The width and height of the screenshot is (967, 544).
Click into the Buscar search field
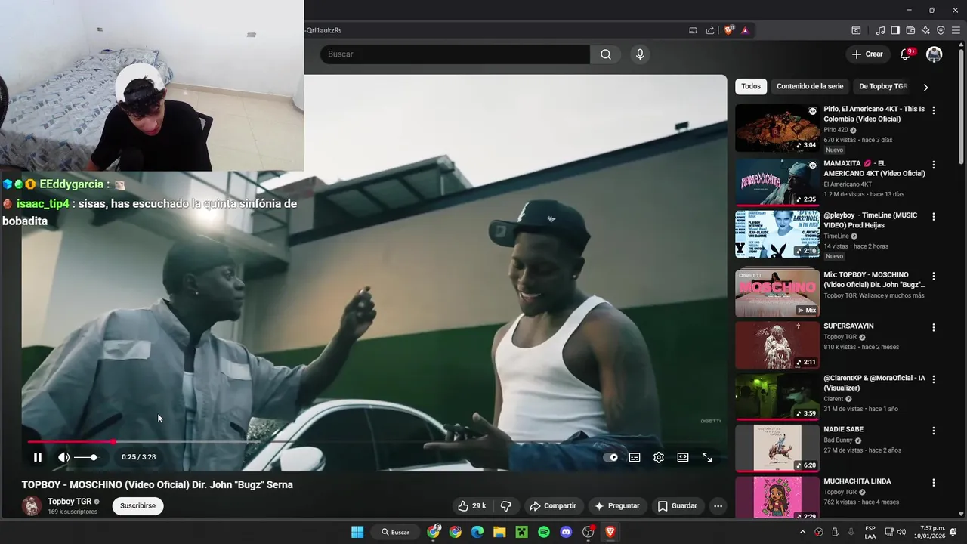coord(455,54)
